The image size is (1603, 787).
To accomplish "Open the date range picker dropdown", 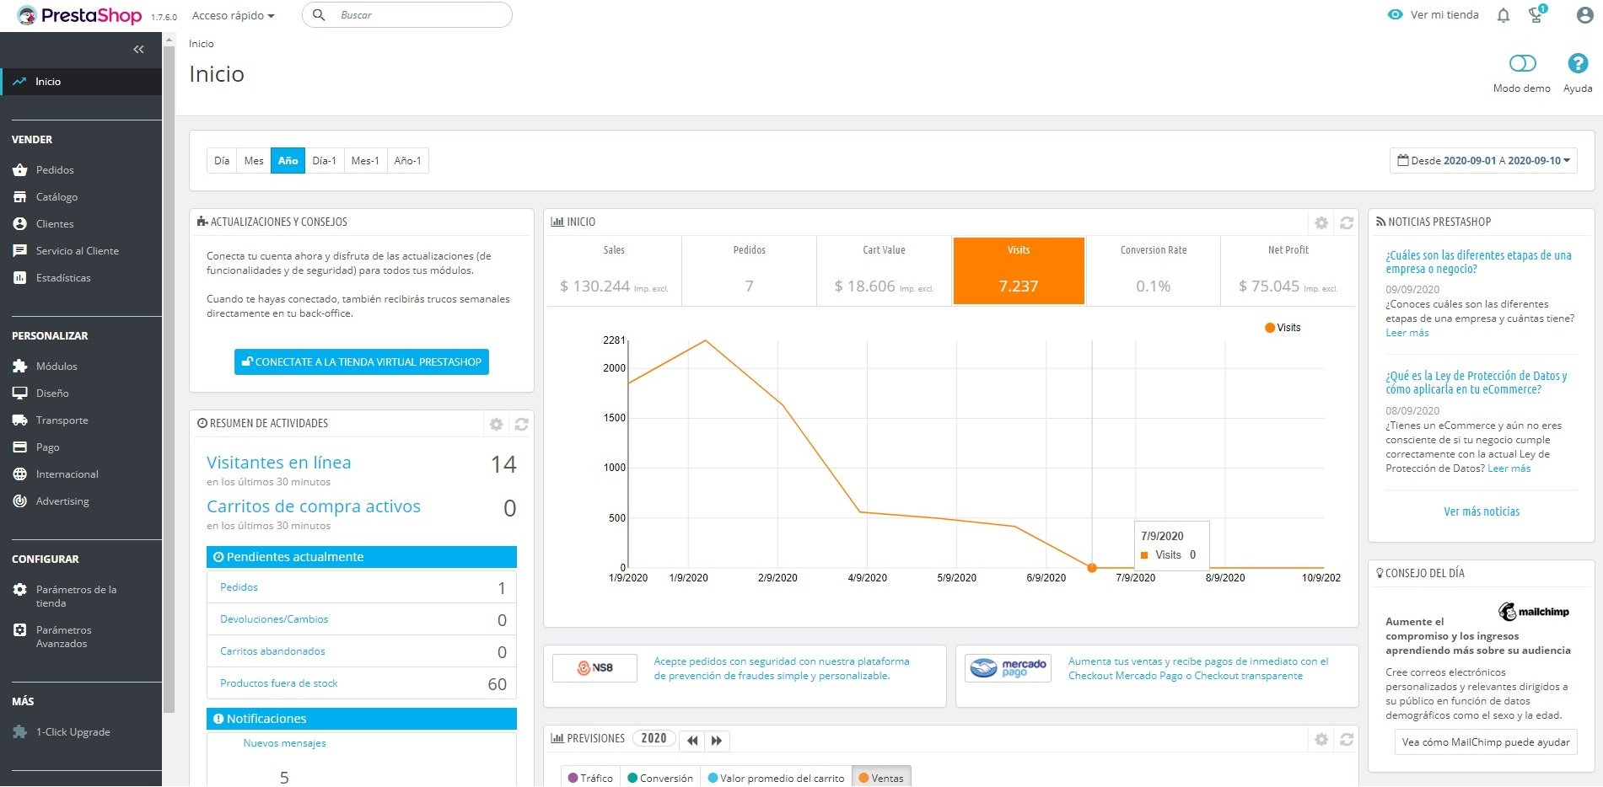I will 1483,161.
